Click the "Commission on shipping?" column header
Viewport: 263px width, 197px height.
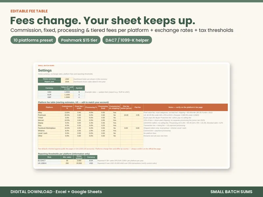coord(114,107)
